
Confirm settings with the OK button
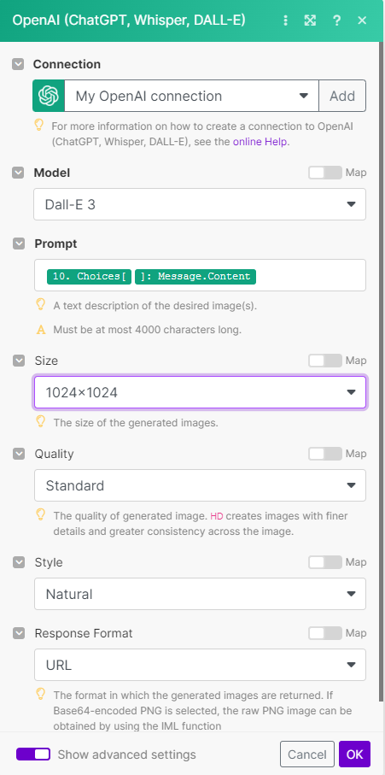click(354, 754)
